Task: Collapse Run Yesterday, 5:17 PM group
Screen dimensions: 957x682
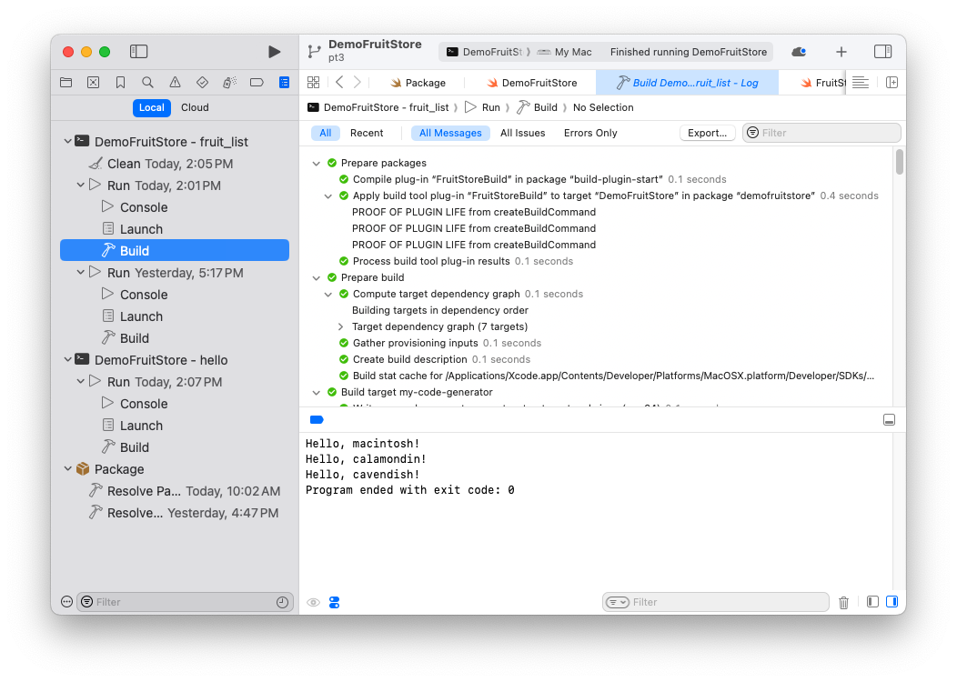Action: click(x=81, y=272)
